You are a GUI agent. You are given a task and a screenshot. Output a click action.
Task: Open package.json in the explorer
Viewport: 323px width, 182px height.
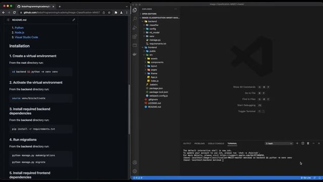tap(156, 88)
